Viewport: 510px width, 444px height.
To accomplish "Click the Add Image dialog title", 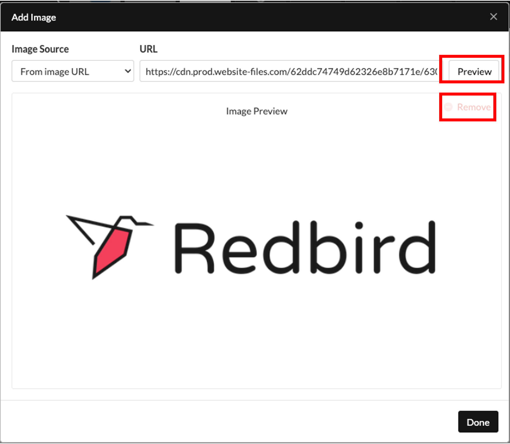I will pyautogui.click(x=34, y=17).
